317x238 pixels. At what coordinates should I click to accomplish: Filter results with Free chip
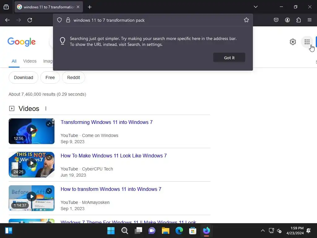50,77
